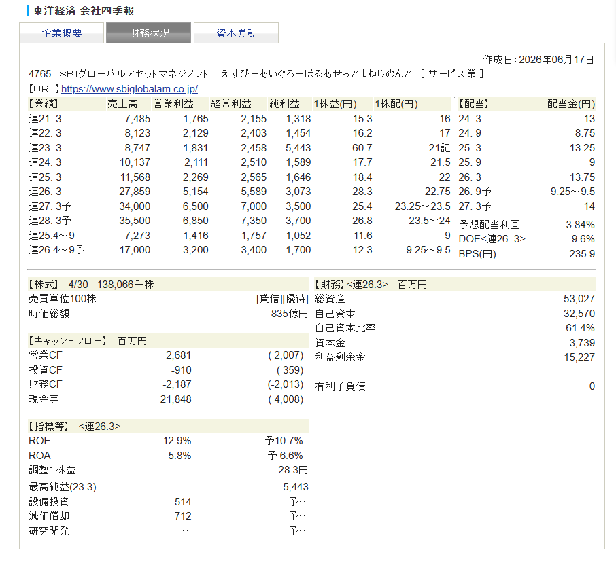616x561 pixels.
Task: Click sales forecast 35,500 for 連28.3予
Action: click(135, 221)
